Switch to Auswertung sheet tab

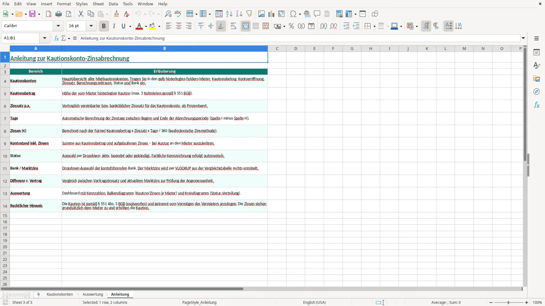(x=93, y=294)
